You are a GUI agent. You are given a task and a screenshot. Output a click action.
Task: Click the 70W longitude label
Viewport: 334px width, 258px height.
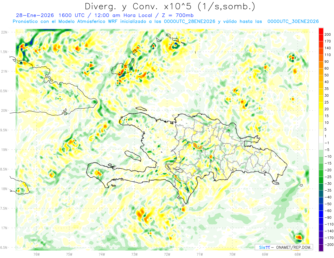(232, 254)
